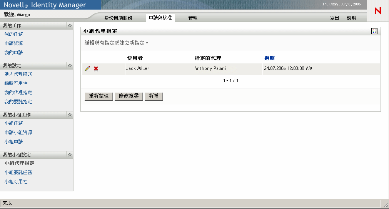Open 小組任務 link
This screenshot has height=209, width=389.
[x=13, y=123]
